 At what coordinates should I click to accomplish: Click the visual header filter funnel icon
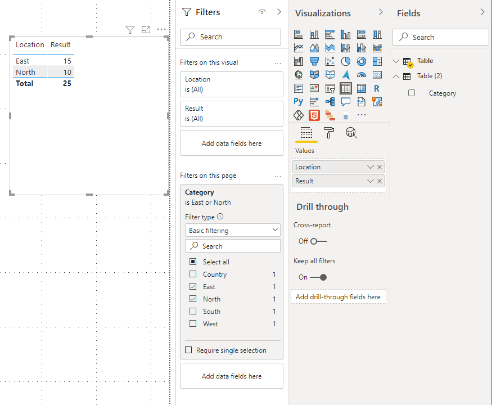click(x=130, y=29)
